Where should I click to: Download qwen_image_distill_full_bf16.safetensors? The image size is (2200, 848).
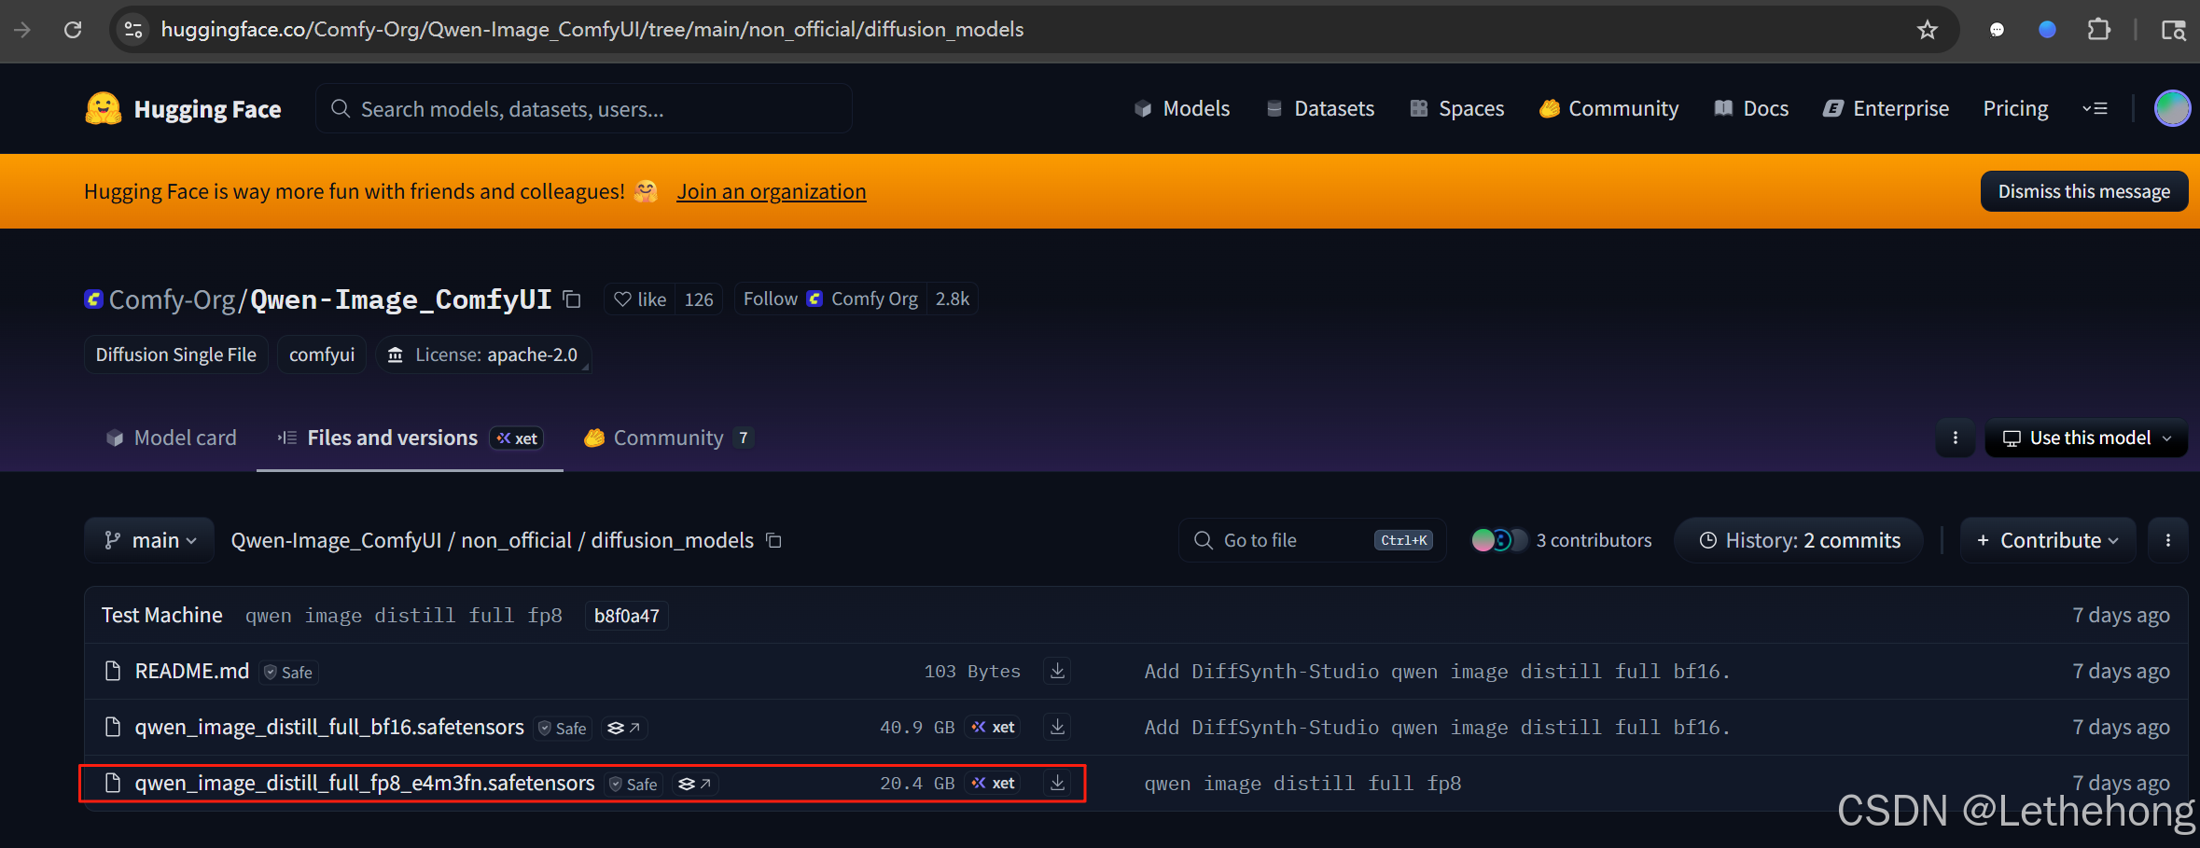point(1057,727)
